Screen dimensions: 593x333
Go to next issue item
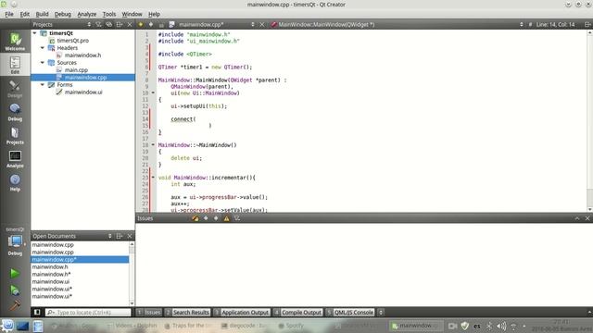tap(216, 218)
